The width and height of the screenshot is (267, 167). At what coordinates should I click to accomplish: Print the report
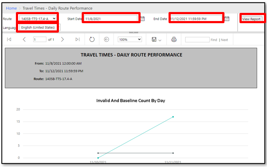(174, 39)
